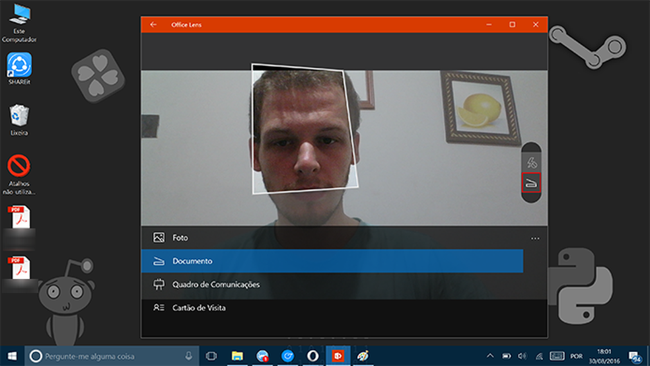Click the Office Lens taskbar icon
The width and height of the screenshot is (650, 366).
tap(338, 356)
